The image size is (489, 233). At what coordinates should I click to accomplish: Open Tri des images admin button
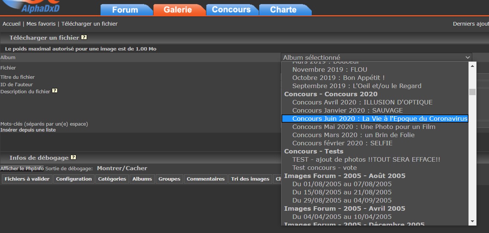(250, 179)
